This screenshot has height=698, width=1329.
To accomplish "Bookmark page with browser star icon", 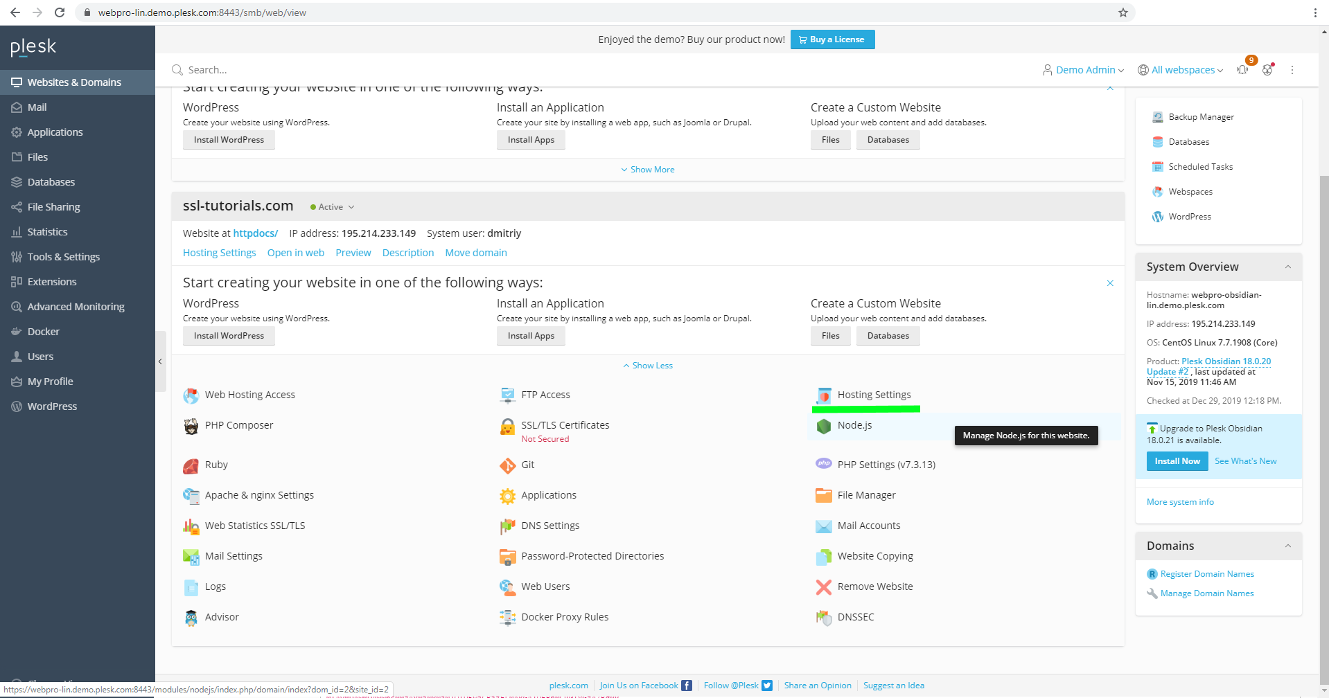I will pyautogui.click(x=1123, y=12).
